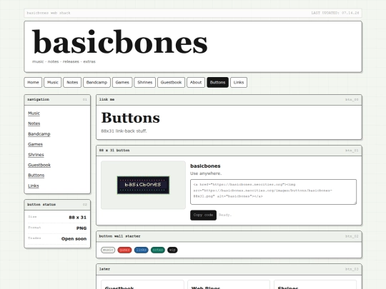
Task: Click the 'Use anywhere.' description
Action: 206,173
